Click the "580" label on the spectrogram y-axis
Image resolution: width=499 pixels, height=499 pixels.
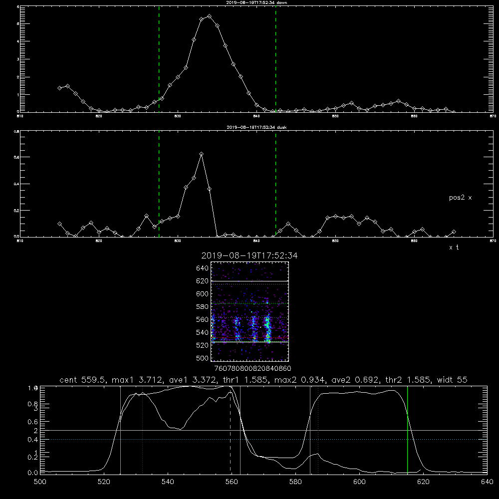203,307
